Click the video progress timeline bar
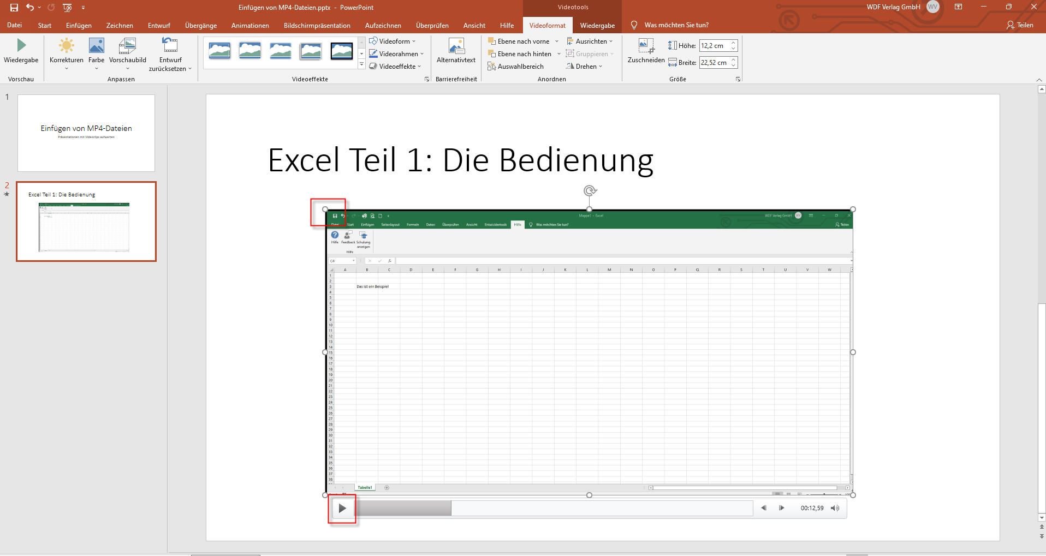Viewport: 1046px width, 556px height. [553, 509]
